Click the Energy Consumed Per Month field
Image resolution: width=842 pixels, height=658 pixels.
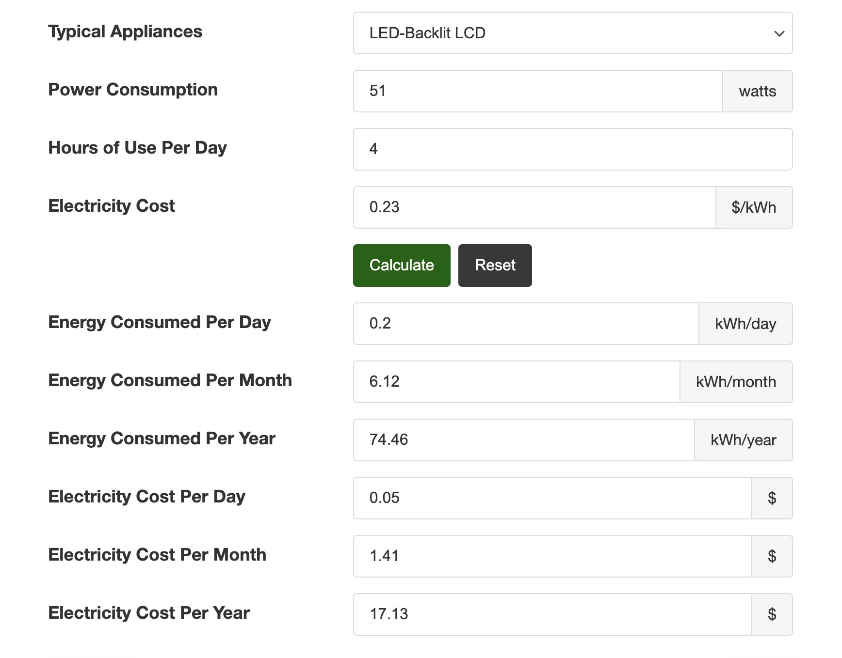tap(516, 382)
